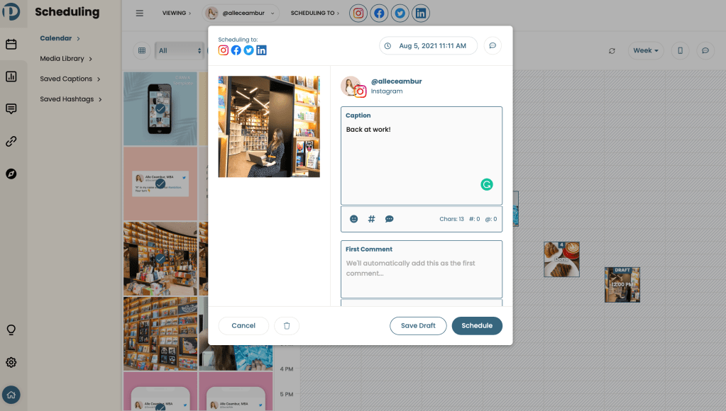Click the link icon in left sidebar

[11, 141]
